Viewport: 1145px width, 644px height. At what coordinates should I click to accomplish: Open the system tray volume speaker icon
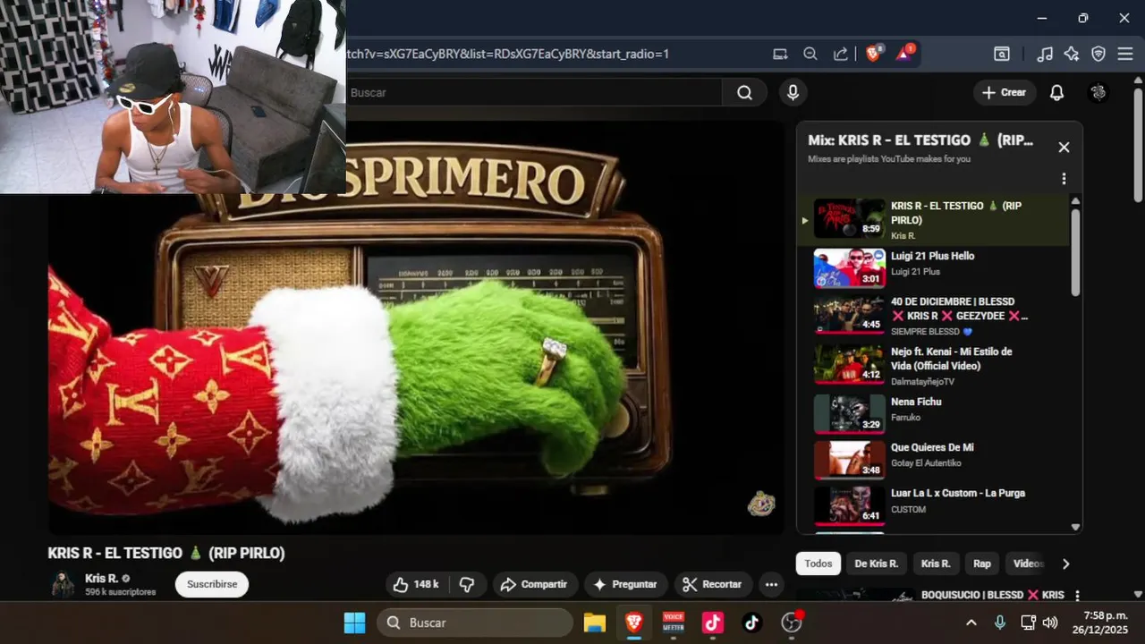1050,623
